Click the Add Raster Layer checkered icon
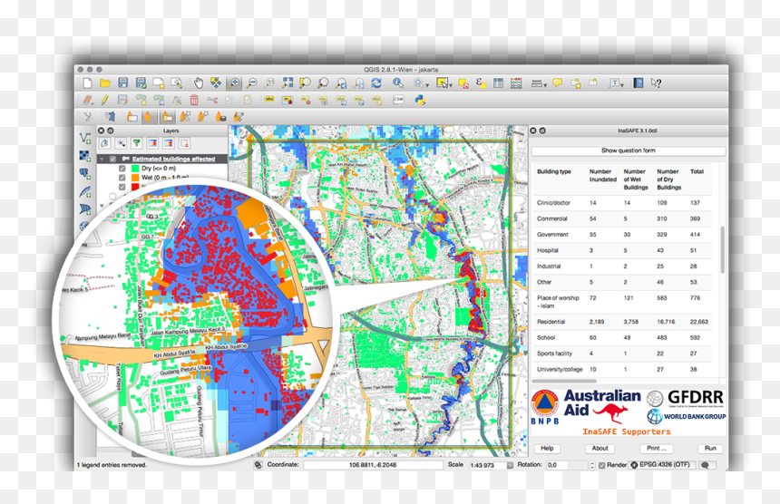 tap(84, 156)
